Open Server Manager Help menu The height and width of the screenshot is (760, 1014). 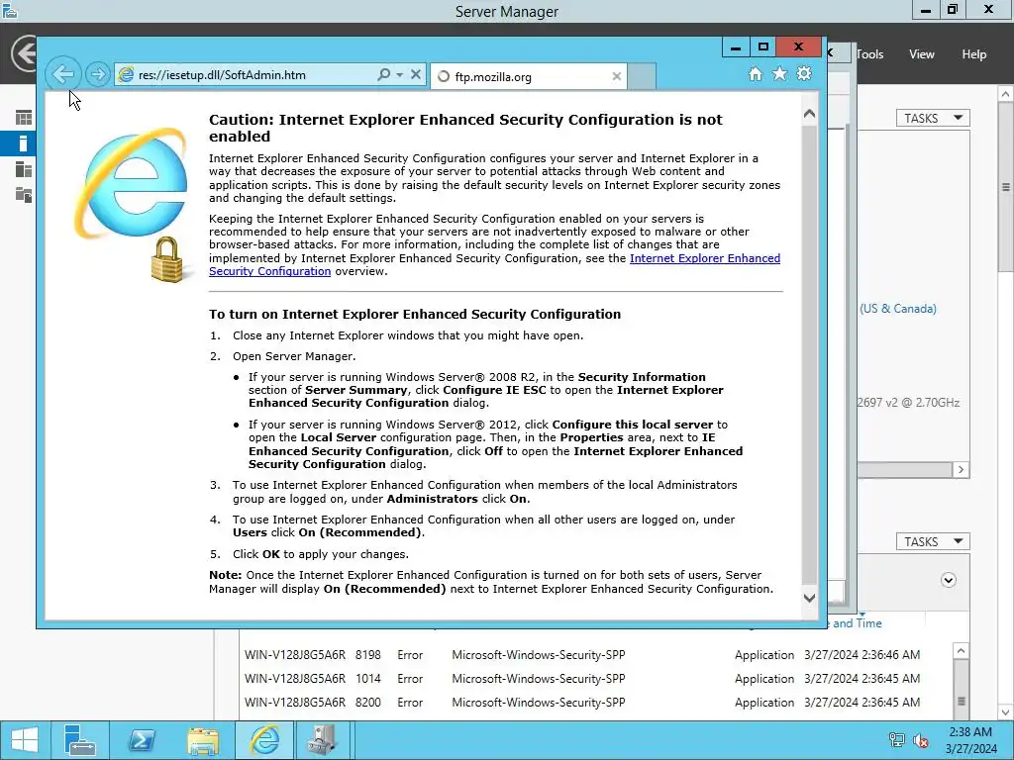[x=974, y=54]
